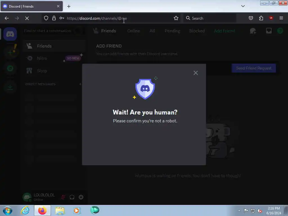Open Windows Explorer folder from taskbar
This screenshot has height=216, width=288.
60,210
